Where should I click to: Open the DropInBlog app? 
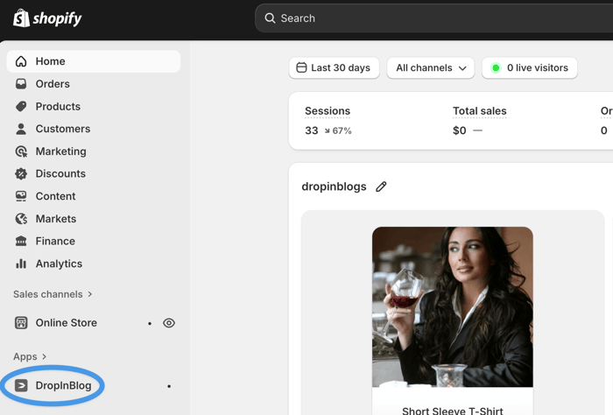coord(63,386)
